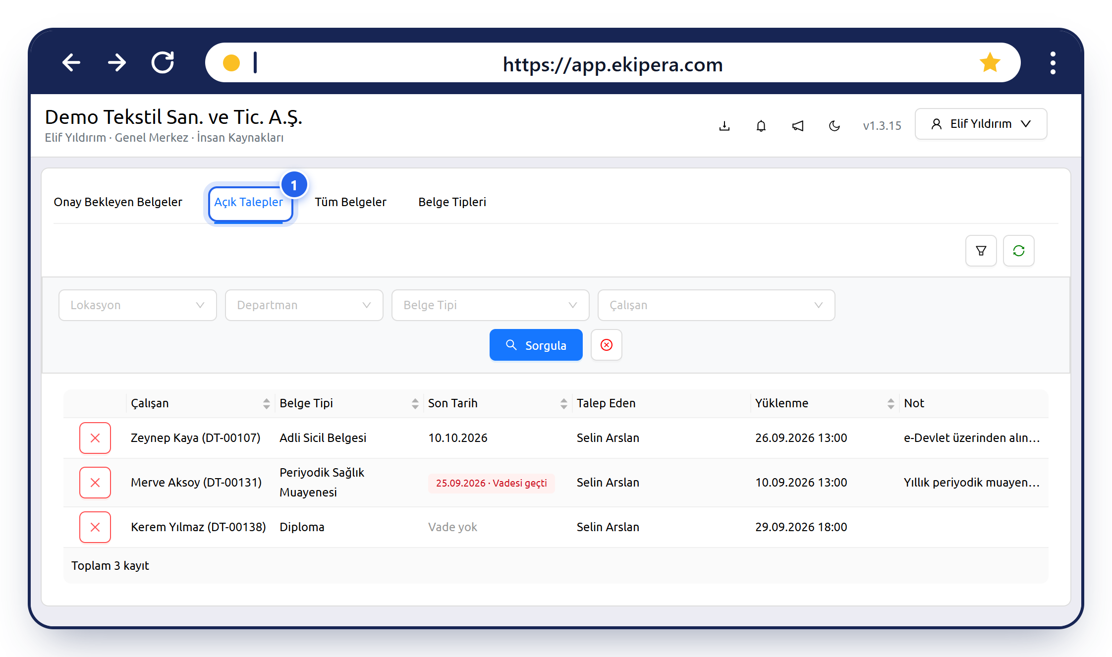The height and width of the screenshot is (657, 1112).
Task: Cancel Merve Aksoy's request with red X
Action: pyautogui.click(x=95, y=483)
